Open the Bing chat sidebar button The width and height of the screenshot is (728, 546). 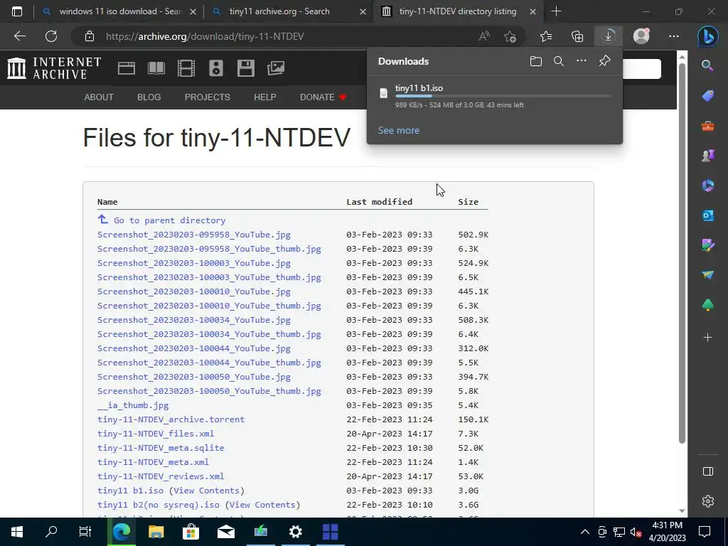[707, 37]
